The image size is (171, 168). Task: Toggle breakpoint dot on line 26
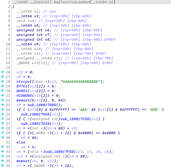click(3, 119)
